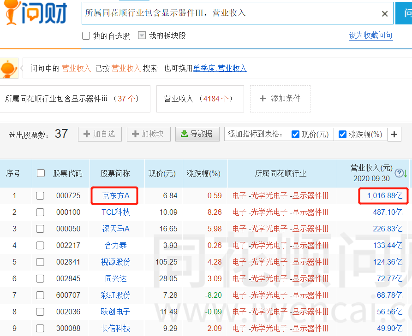Check the box for stock 600707

40,295
